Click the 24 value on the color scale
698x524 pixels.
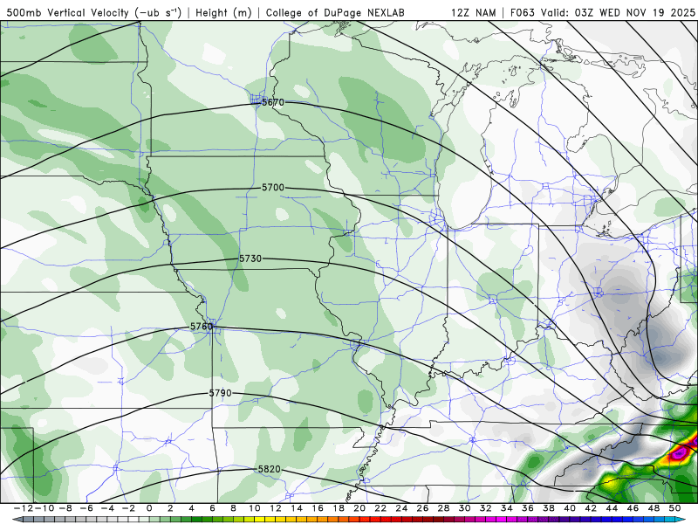point(401,508)
